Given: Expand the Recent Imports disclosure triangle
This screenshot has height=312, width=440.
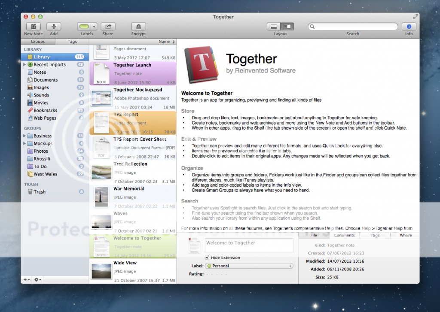Looking at the screenshot, I should click(x=24, y=65).
